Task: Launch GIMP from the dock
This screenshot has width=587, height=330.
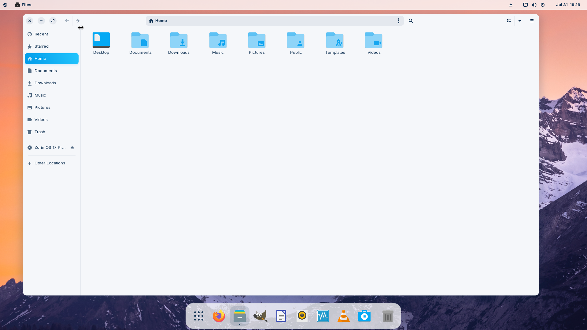Action: [x=260, y=316]
